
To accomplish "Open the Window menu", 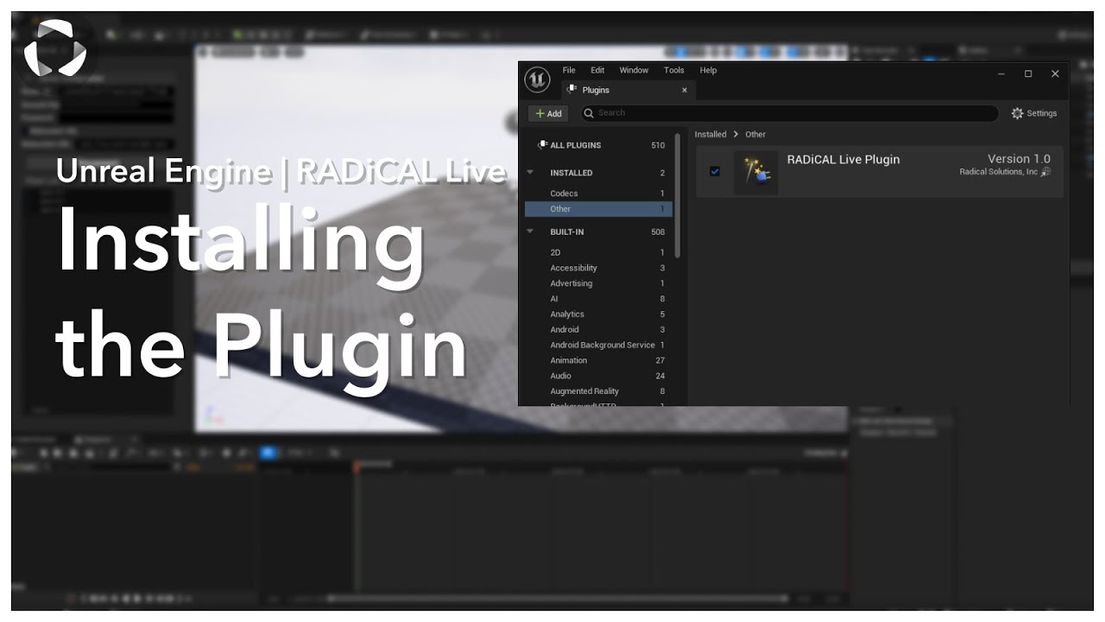I will pyautogui.click(x=634, y=70).
